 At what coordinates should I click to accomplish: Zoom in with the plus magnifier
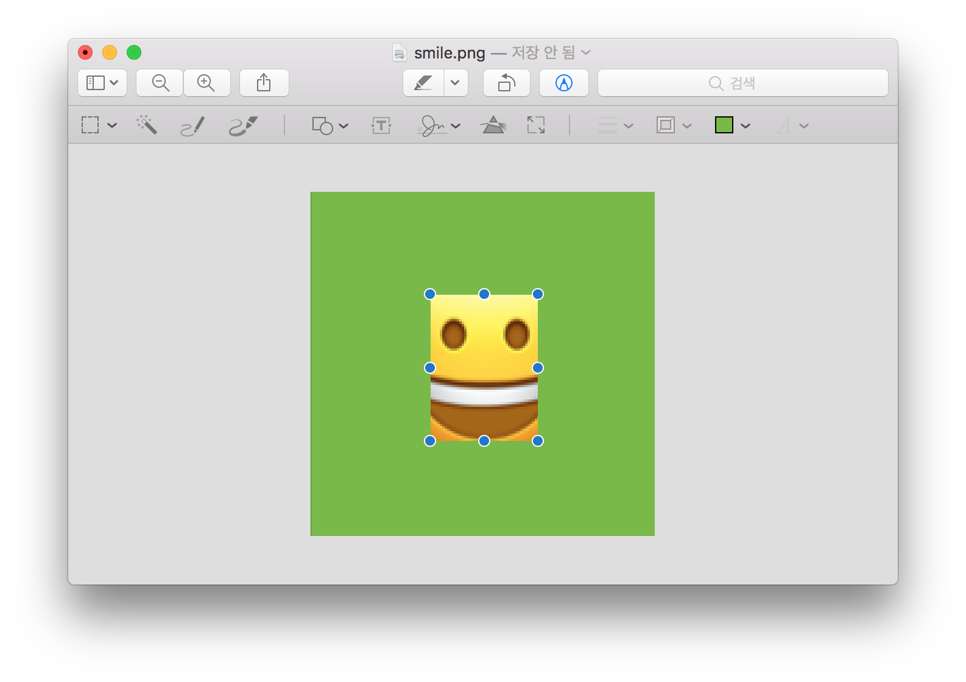[206, 83]
